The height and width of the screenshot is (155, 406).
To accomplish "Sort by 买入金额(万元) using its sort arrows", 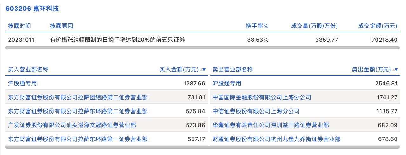I will 202,70.
